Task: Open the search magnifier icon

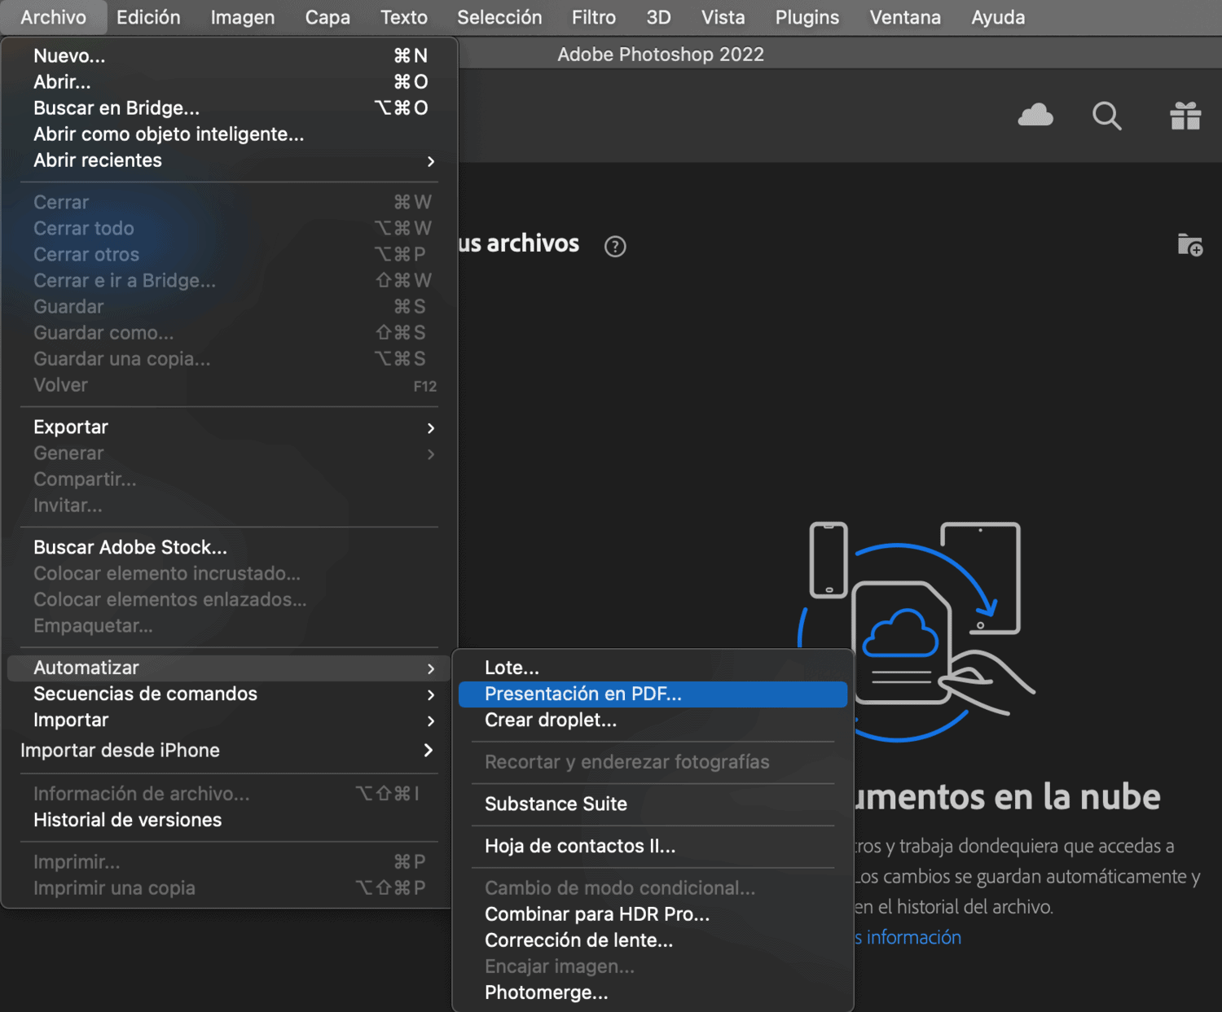Action: tap(1106, 116)
